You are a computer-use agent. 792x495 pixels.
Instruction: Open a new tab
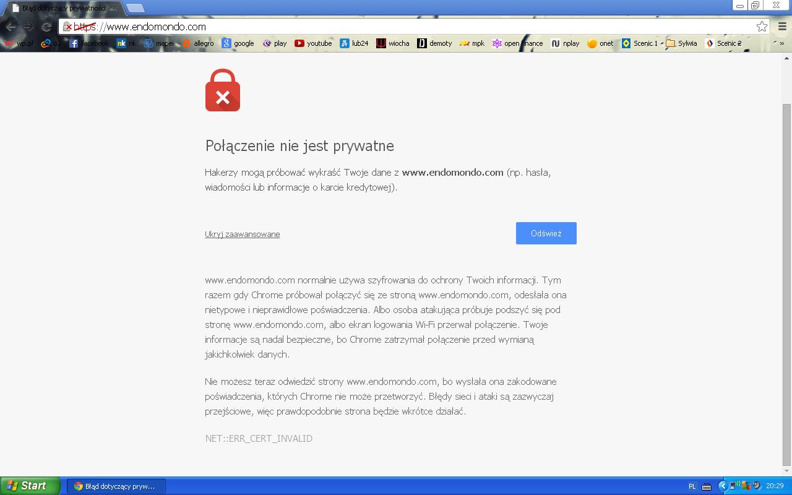(135, 8)
